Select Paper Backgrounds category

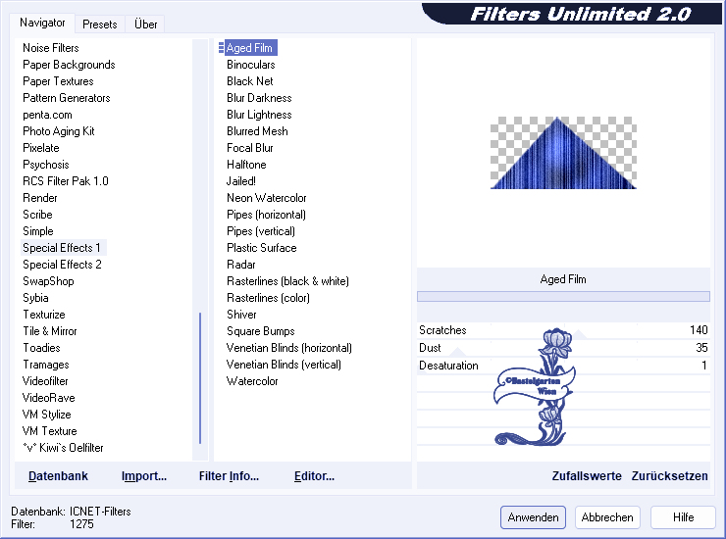point(69,65)
